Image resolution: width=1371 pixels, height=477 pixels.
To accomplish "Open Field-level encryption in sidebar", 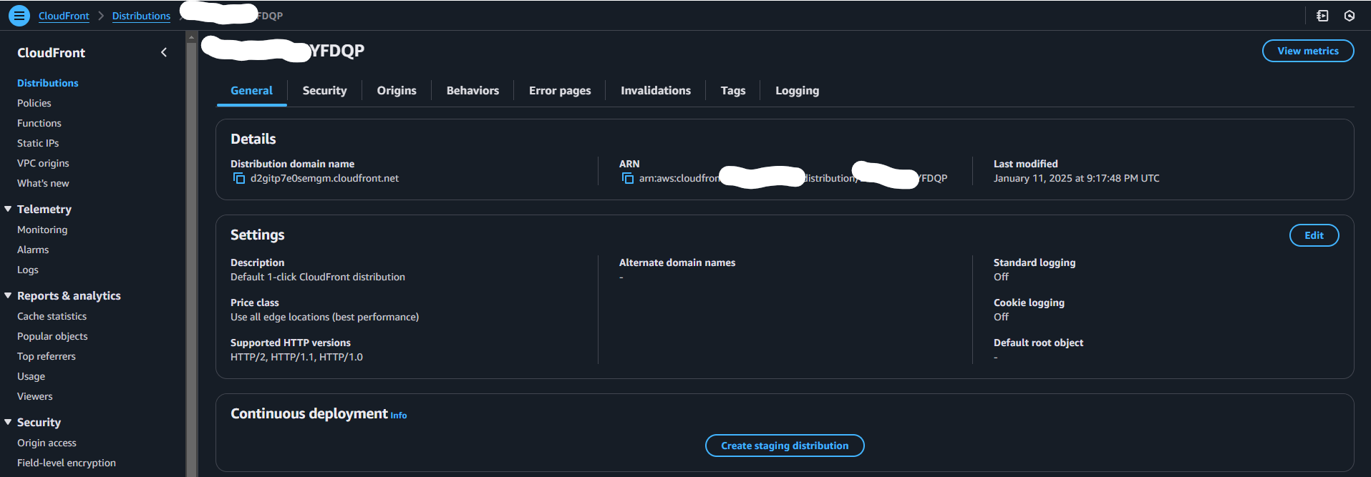I will point(67,463).
